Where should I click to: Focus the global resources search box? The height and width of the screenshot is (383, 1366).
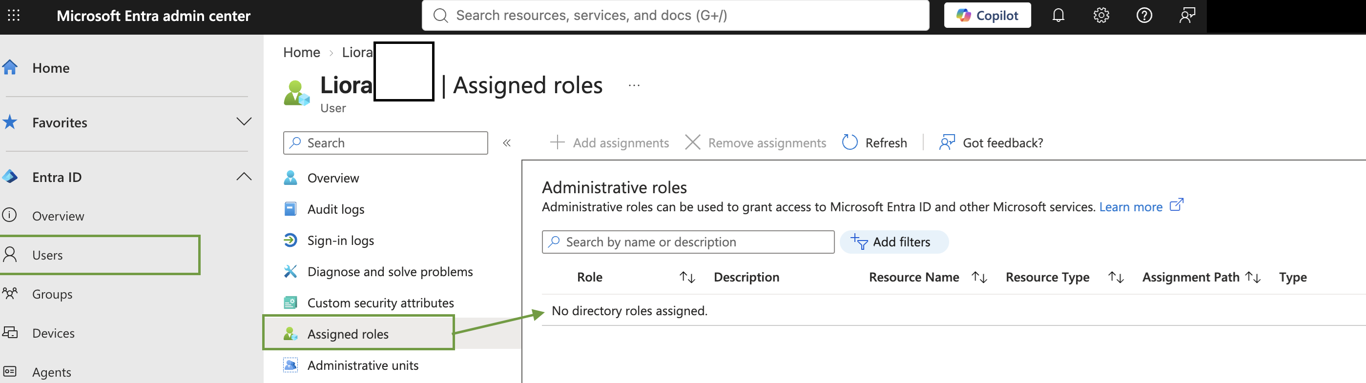point(675,15)
